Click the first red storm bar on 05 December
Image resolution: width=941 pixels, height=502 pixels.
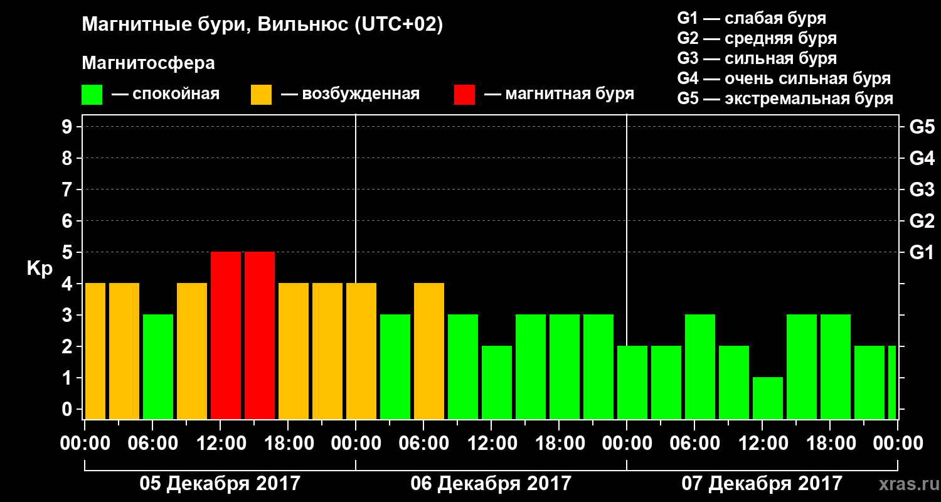pyautogui.click(x=226, y=336)
